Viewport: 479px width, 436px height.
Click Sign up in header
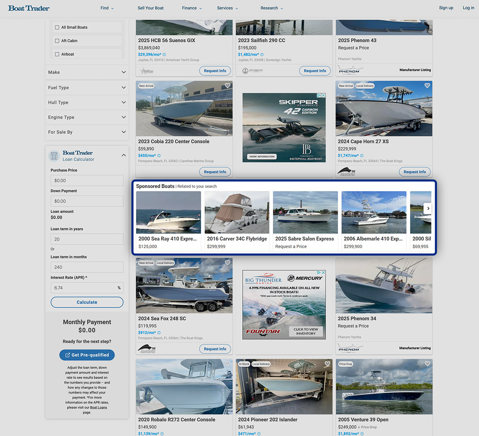click(x=446, y=8)
